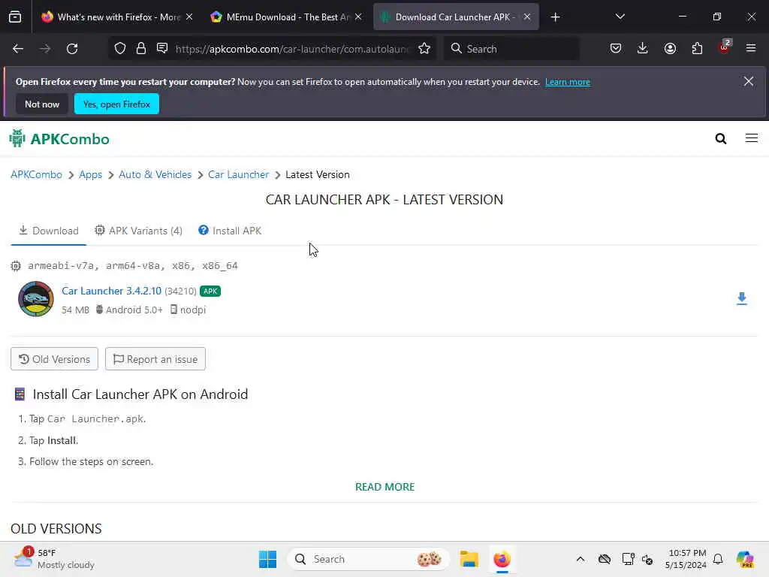Save page to Pocket
769x577 pixels.
click(616, 49)
